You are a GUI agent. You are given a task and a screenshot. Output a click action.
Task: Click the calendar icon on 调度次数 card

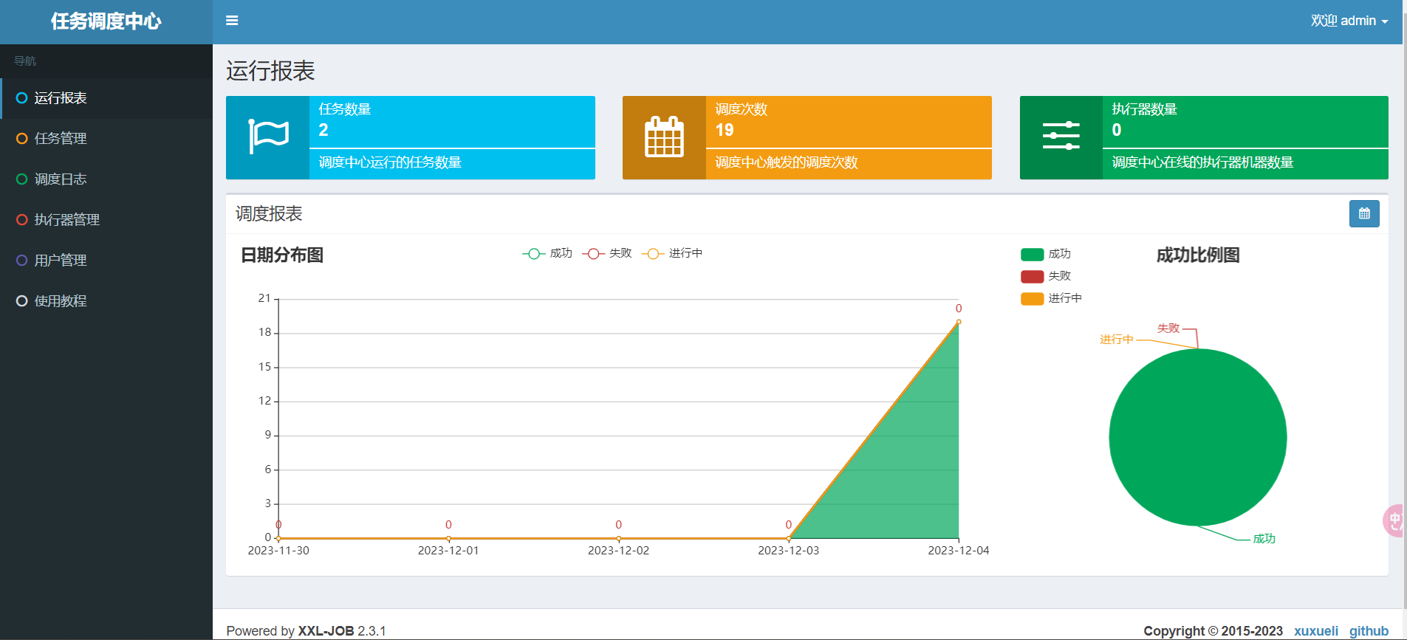(x=664, y=137)
